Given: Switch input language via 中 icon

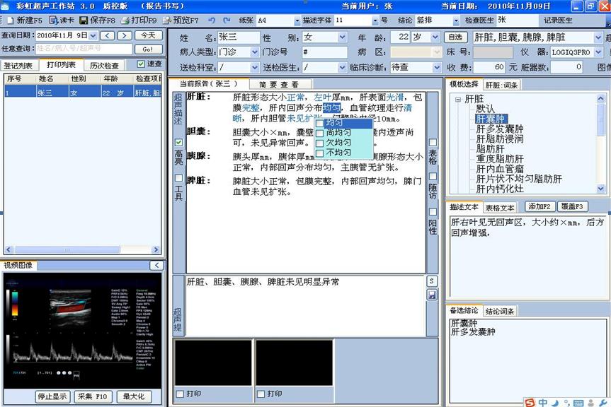Looking at the screenshot, I should pyautogui.click(x=543, y=403).
